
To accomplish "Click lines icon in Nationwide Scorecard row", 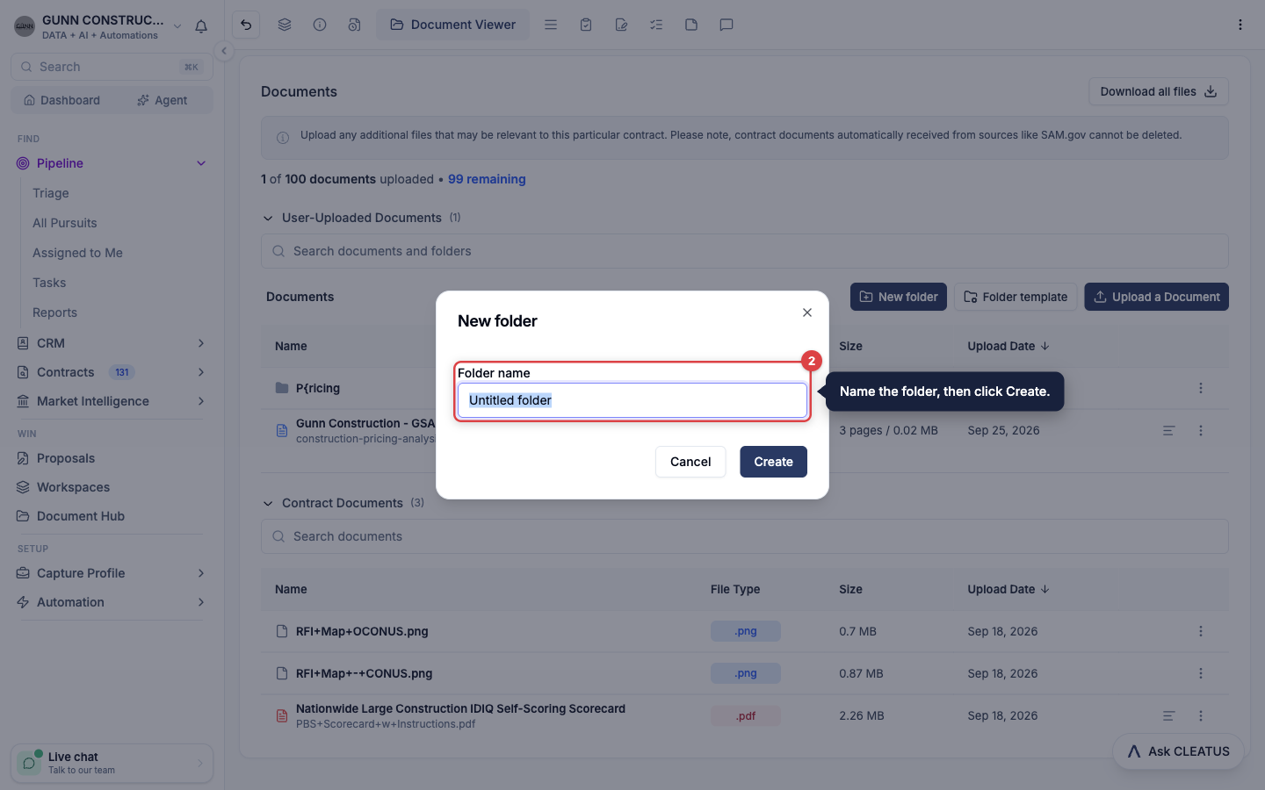I will pyautogui.click(x=1169, y=715).
